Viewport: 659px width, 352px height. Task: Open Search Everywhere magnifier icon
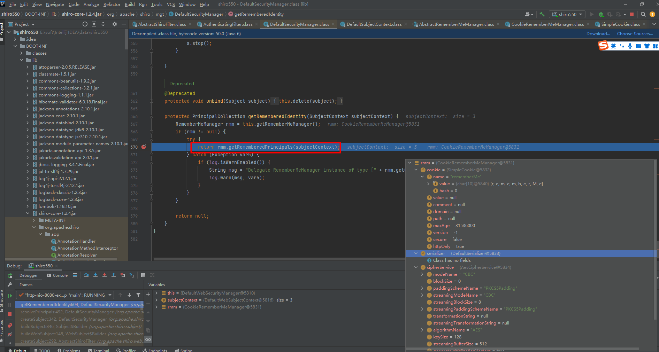point(643,14)
